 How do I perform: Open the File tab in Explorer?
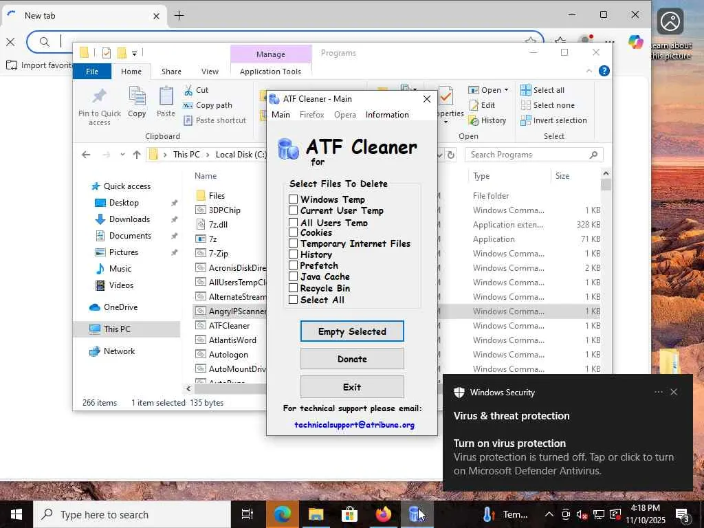92,71
